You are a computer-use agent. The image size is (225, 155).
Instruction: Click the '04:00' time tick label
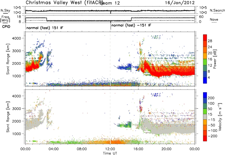click(x=54, y=149)
